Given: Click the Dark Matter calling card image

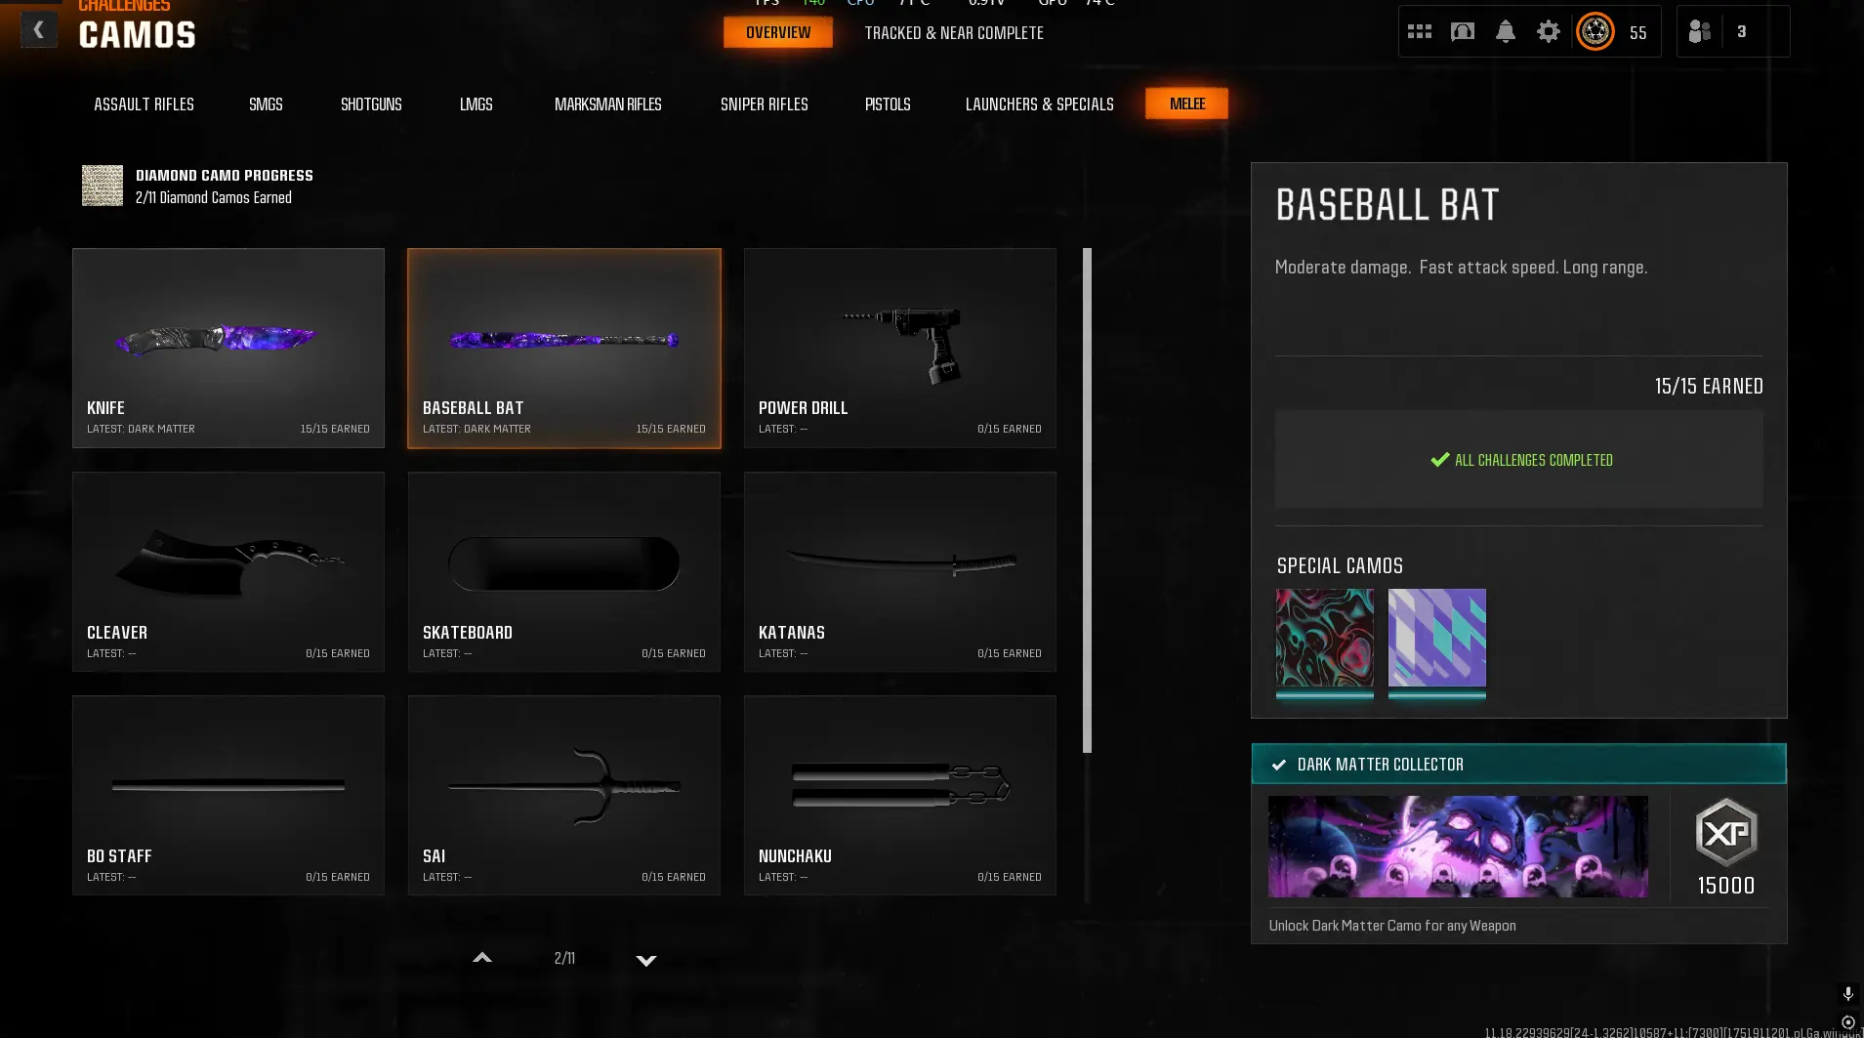Looking at the screenshot, I should [x=1458, y=847].
